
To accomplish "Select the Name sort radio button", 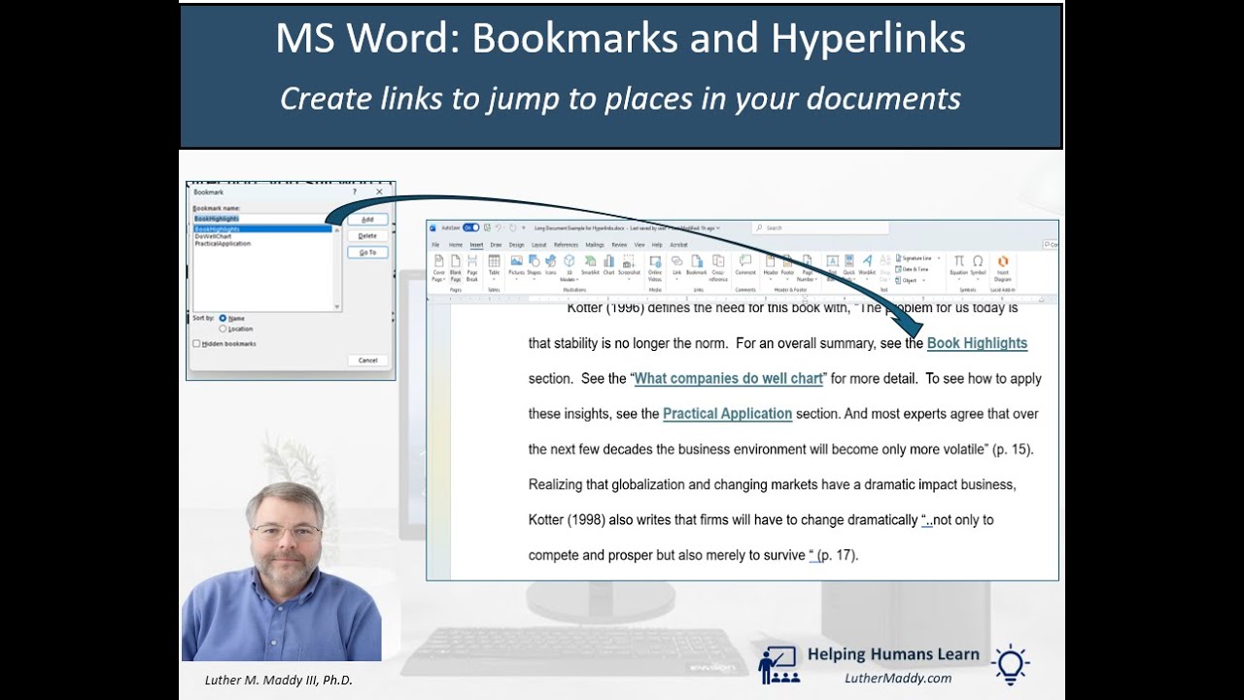I will (x=224, y=318).
